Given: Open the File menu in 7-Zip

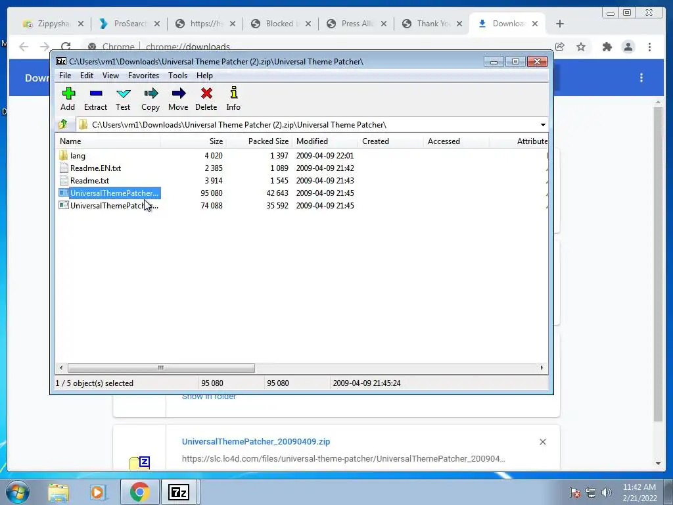Looking at the screenshot, I should coord(65,76).
